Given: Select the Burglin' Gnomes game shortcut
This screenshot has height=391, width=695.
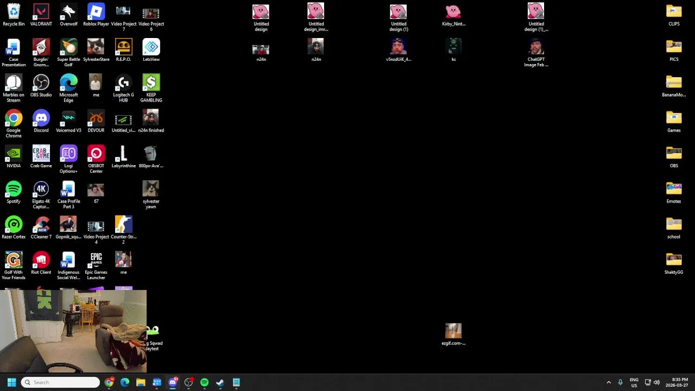Looking at the screenshot, I should pyautogui.click(x=41, y=53).
